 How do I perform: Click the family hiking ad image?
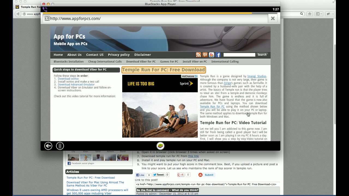160,115
